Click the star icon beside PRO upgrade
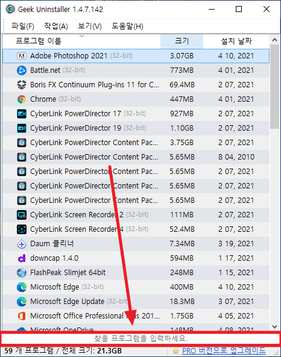 point(175,351)
